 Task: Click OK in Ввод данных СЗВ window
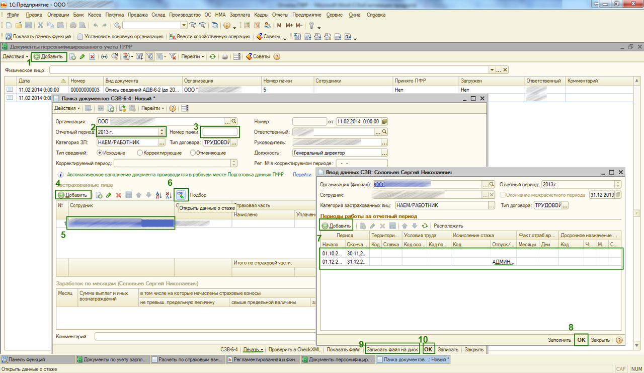pos(581,340)
